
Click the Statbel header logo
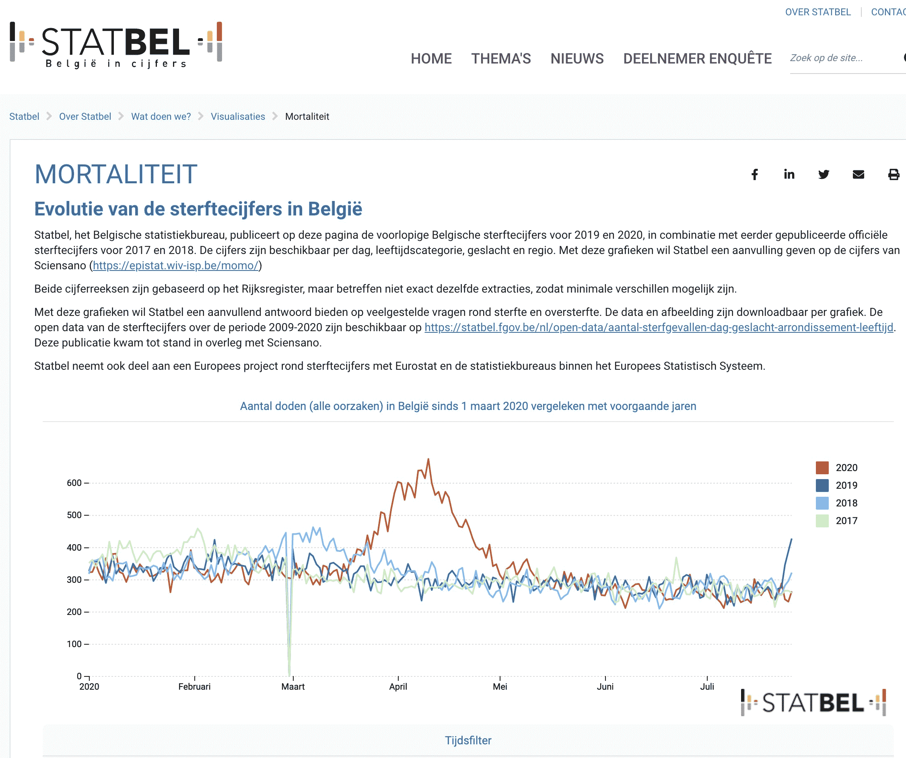click(x=115, y=45)
